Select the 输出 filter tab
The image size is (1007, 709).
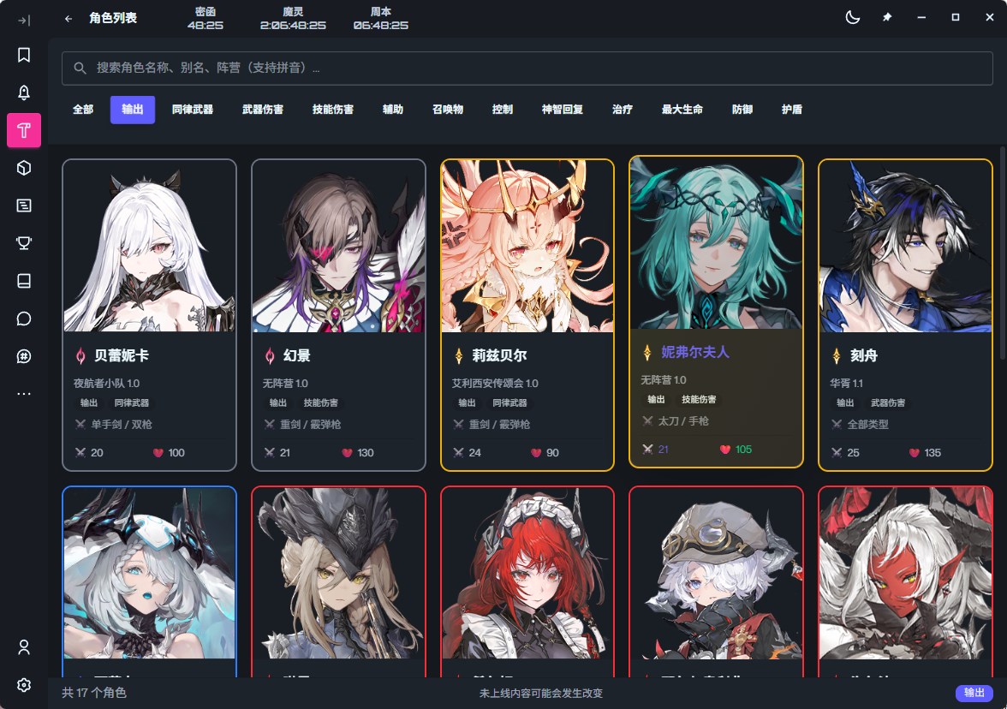[x=132, y=110]
